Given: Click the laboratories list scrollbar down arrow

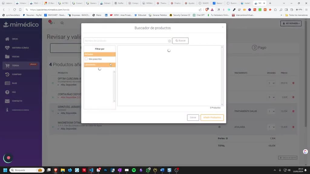Looking at the screenshot, I should [114, 101].
